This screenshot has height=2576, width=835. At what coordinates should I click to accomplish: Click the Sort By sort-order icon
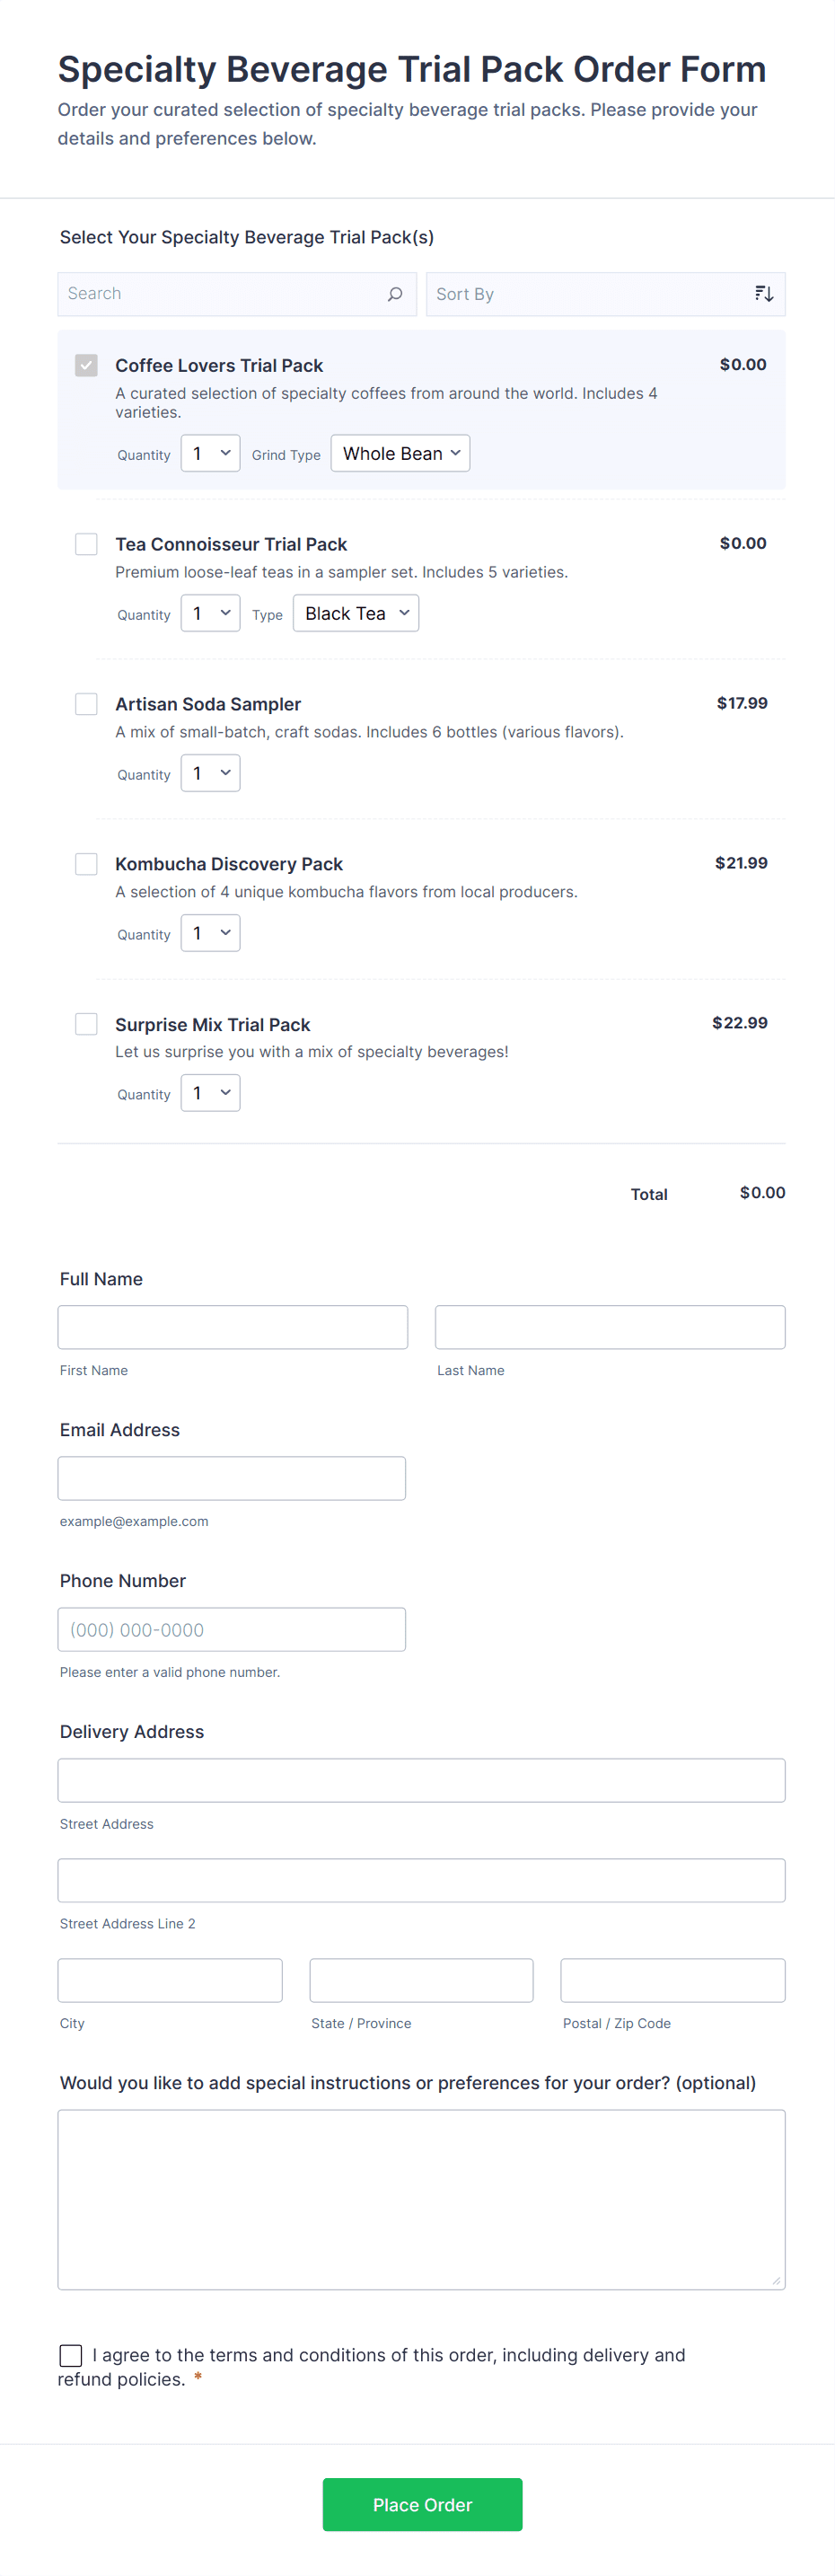coord(764,294)
